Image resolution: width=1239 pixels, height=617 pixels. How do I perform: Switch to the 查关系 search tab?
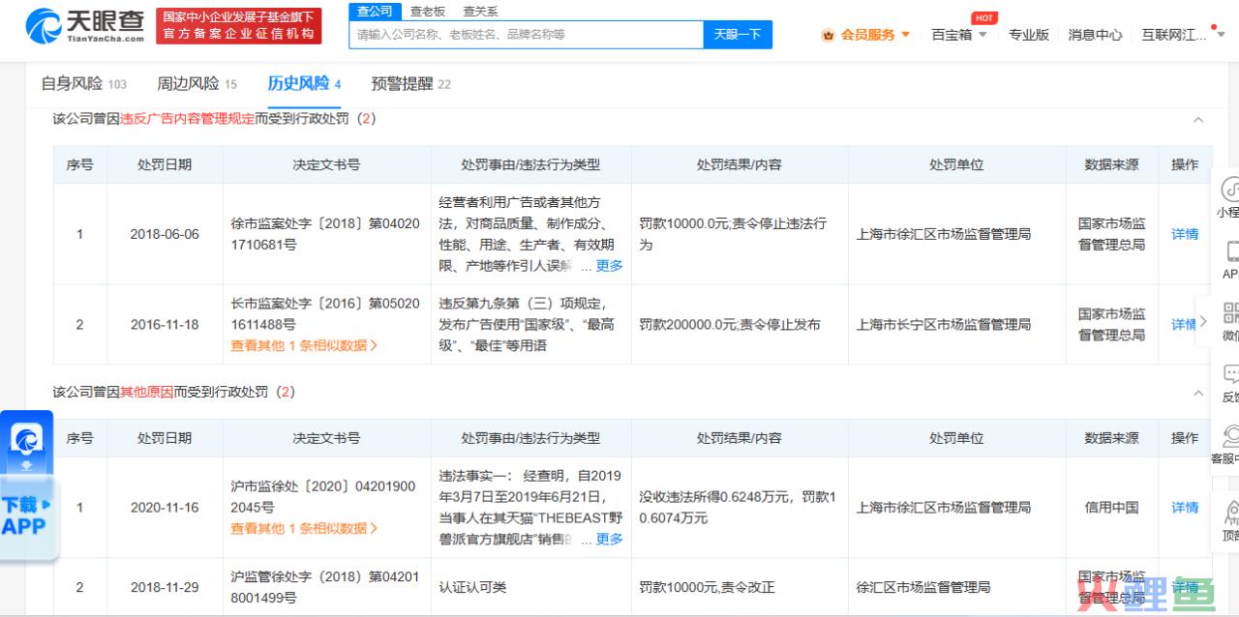[480, 12]
